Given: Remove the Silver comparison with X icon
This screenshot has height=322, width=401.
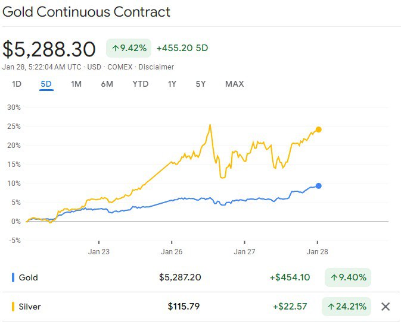Looking at the screenshot, I should pos(386,307).
